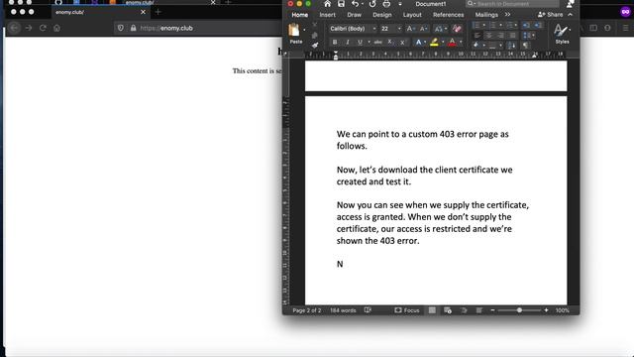Switch to Outline view in status bar

tap(464, 310)
